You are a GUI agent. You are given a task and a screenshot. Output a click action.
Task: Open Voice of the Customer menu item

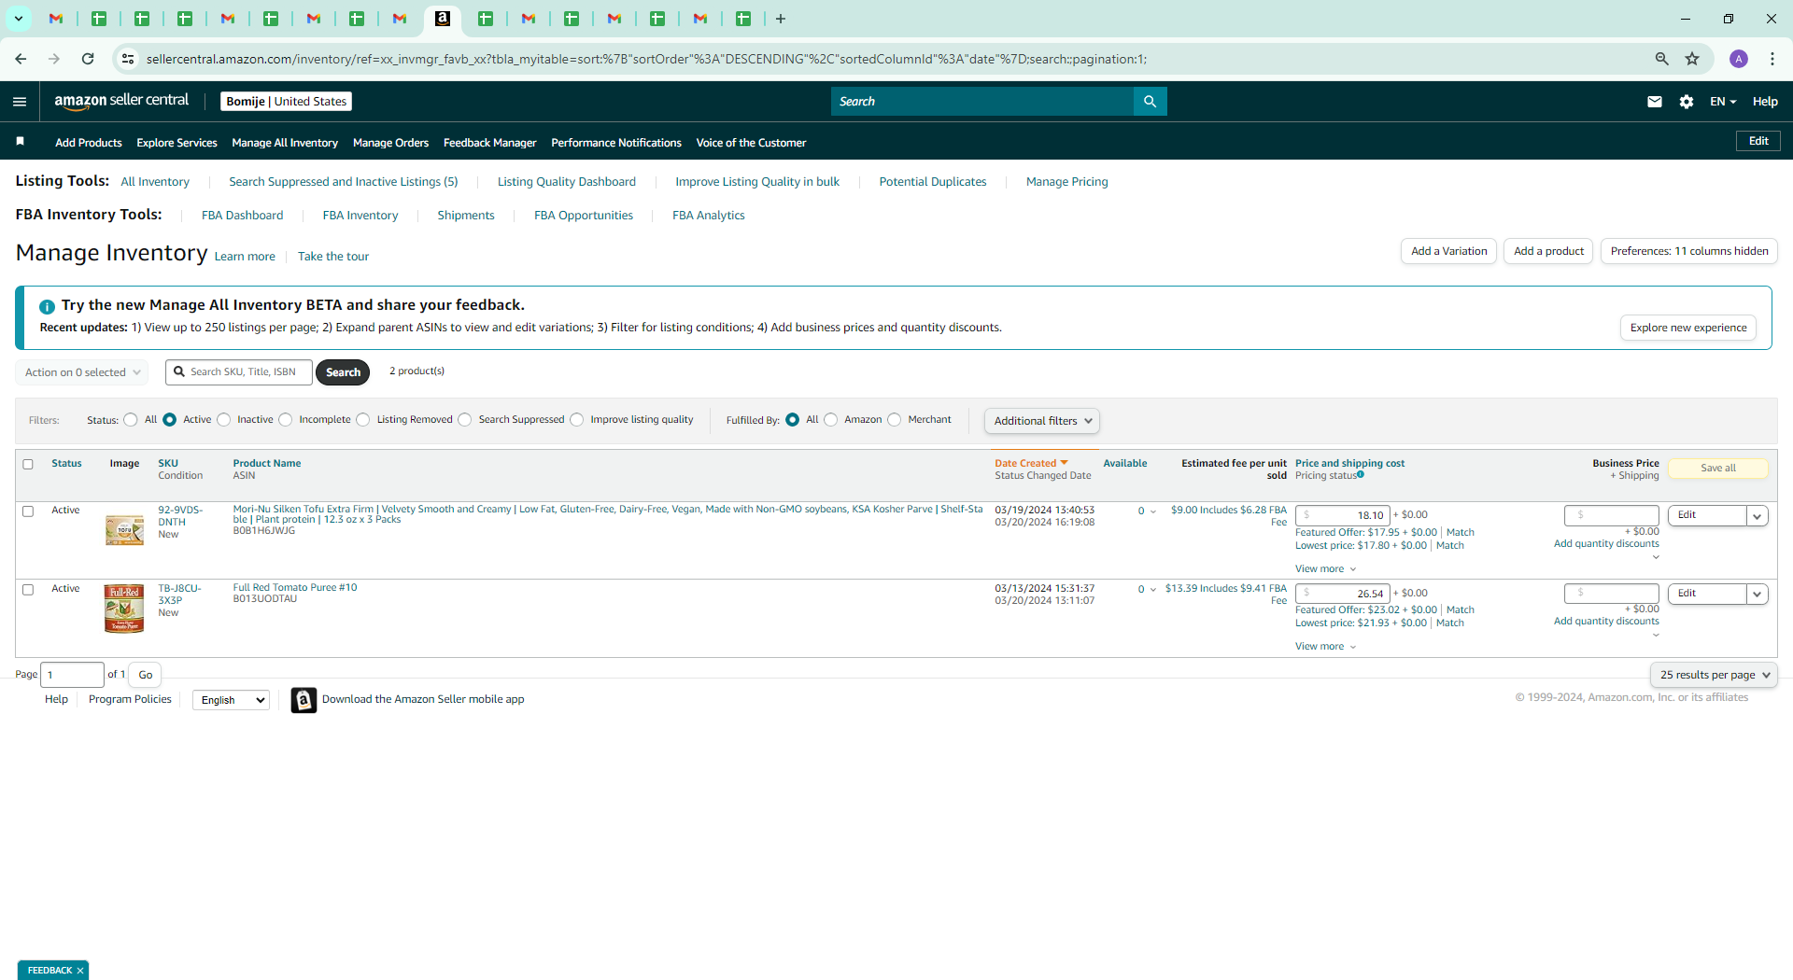tap(751, 143)
